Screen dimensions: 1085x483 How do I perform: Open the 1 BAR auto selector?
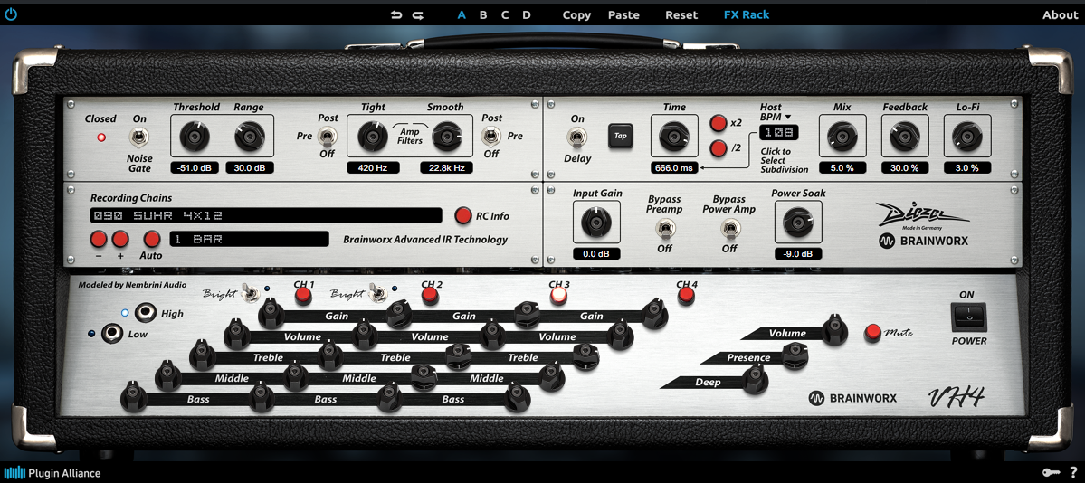click(x=249, y=240)
